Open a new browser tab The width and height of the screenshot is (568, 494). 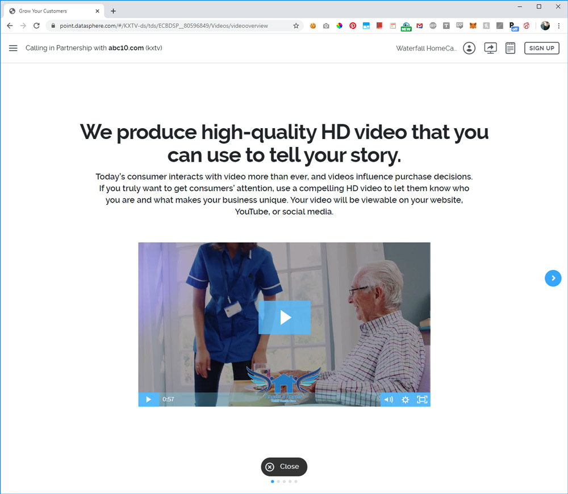[113, 11]
